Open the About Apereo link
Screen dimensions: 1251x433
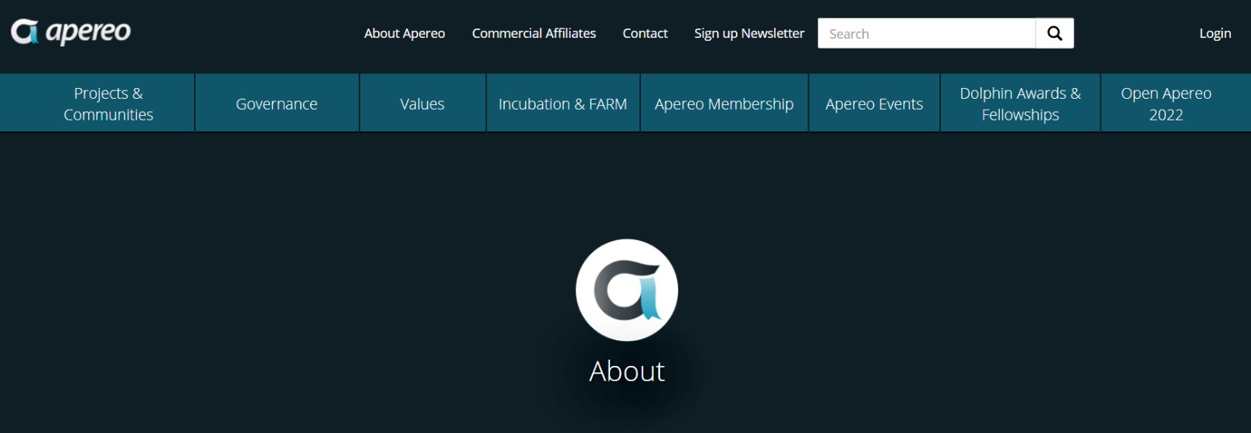pos(404,33)
